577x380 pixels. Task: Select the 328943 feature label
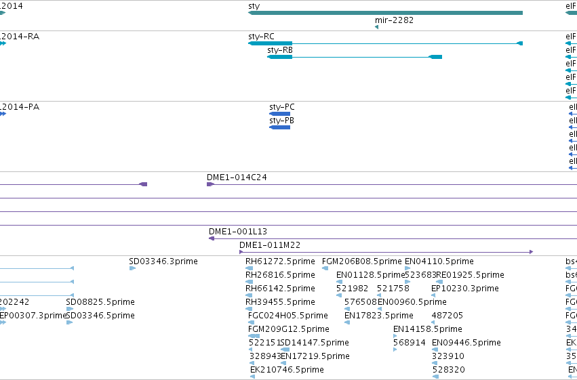click(265, 357)
